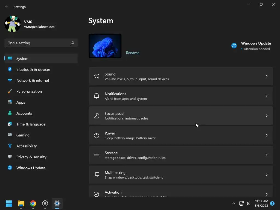This screenshot has height=210, width=280.
Task: Expand the Multitasking row chevron
Action: pos(266,175)
